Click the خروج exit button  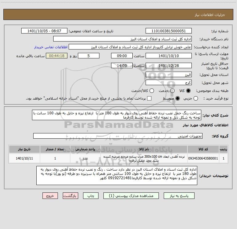point(50,196)
